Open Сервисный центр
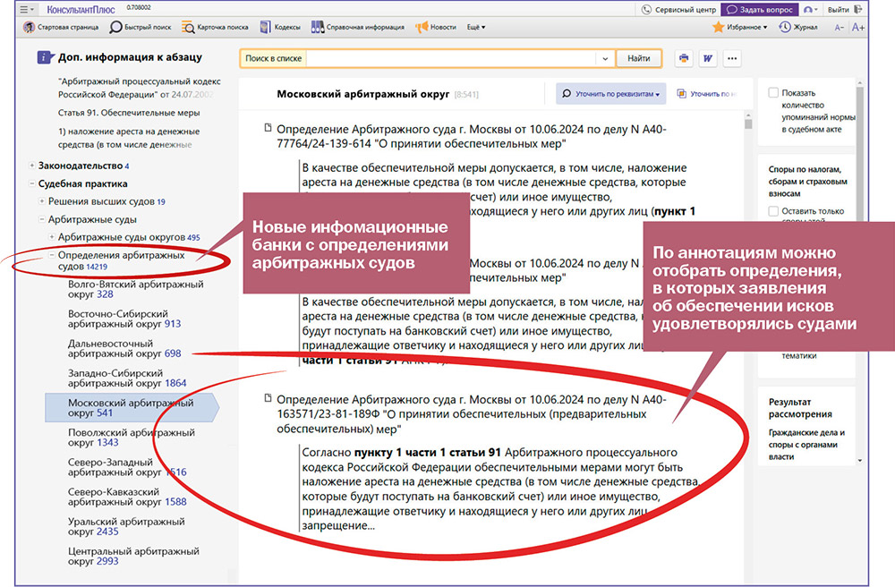 point(678,9)
